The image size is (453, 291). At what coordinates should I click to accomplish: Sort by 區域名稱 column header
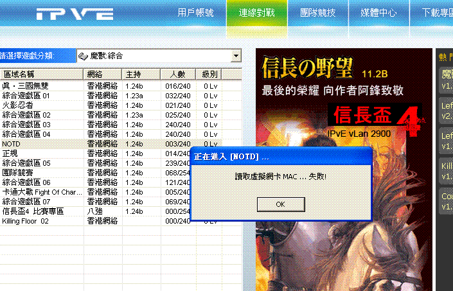click(42, 74)
